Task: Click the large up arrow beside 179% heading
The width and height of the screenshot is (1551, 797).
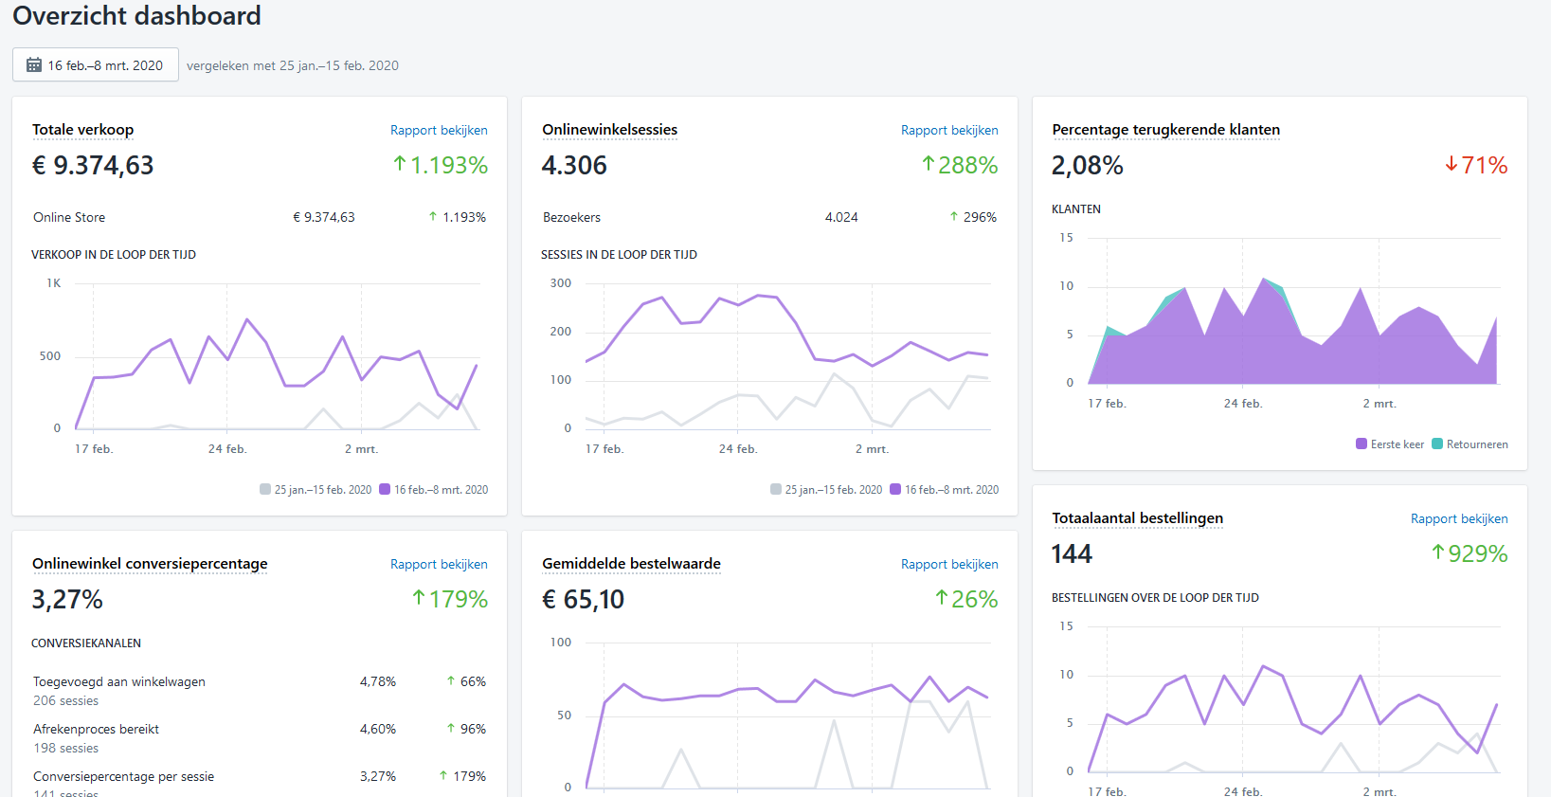Action: (419, 598)
